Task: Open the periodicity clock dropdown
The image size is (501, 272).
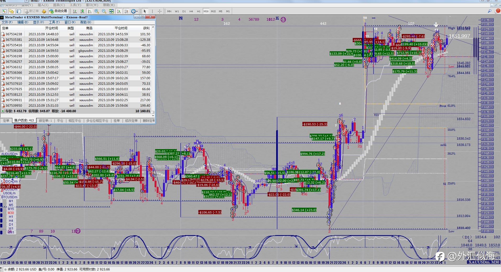Action: (x=134, y=11)
